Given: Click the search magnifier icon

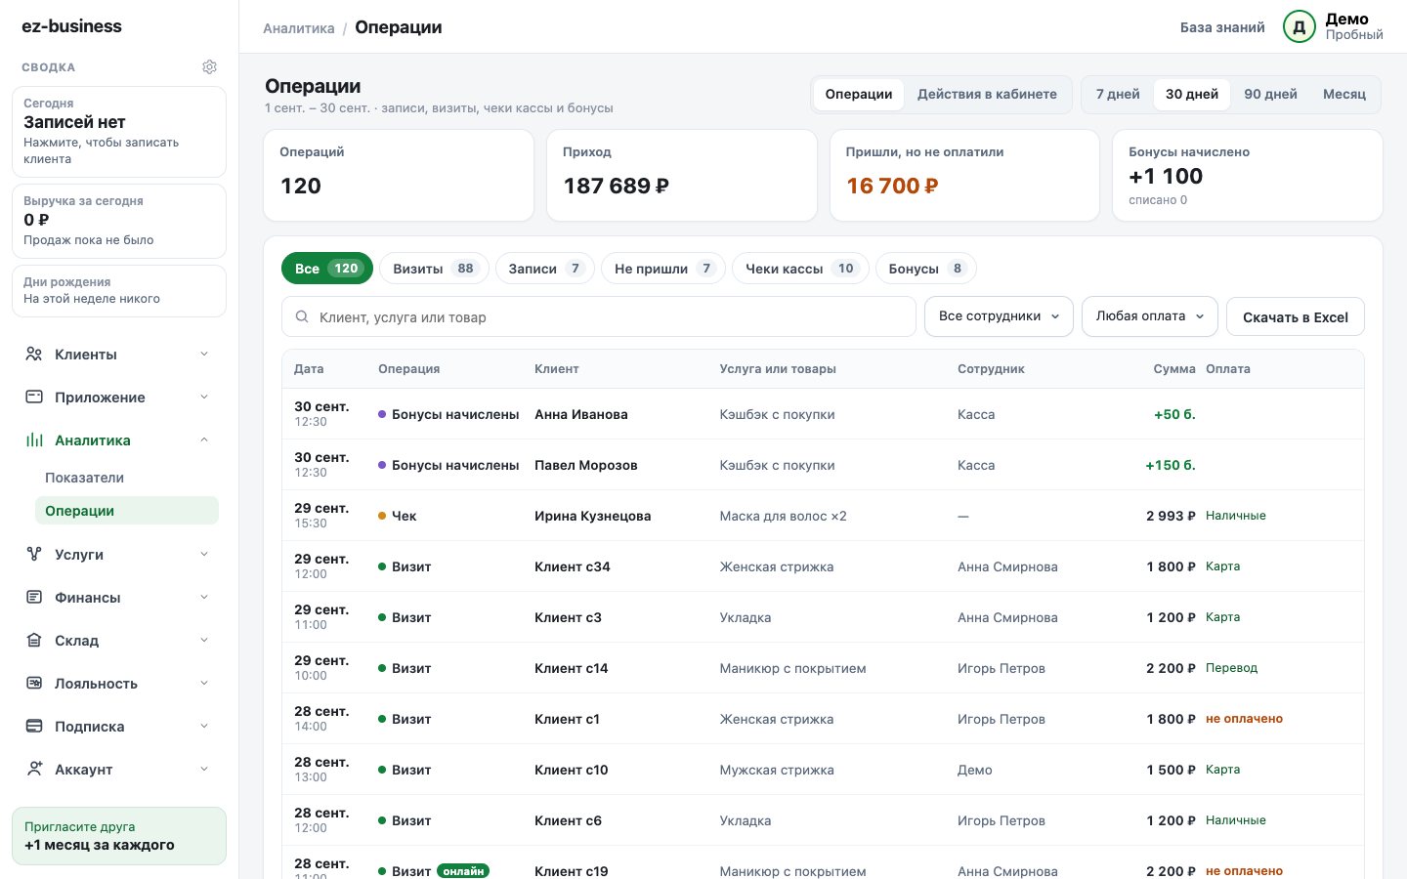Looking at the screenshot, I should [302, 317].
